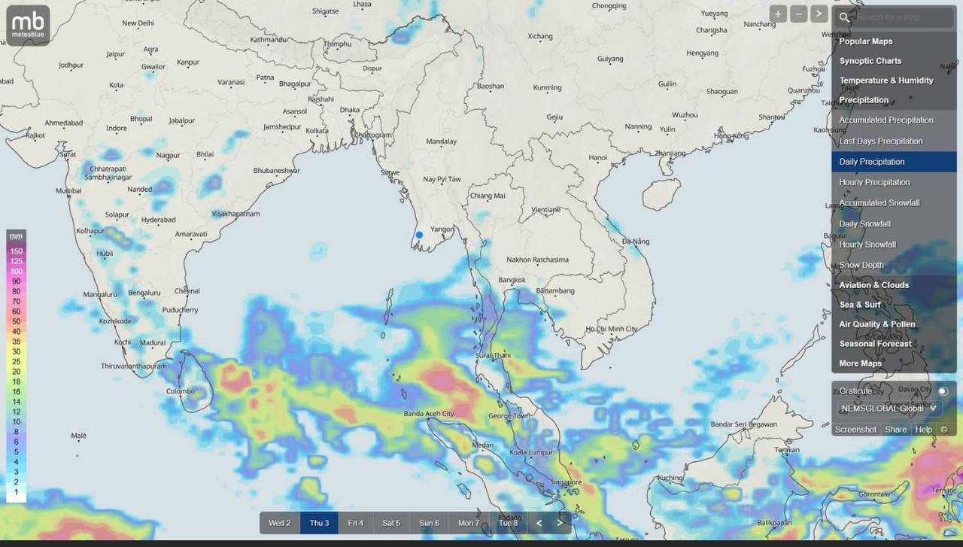Go to previous day with the left arrow
The image size is (963, 547).
539,523
